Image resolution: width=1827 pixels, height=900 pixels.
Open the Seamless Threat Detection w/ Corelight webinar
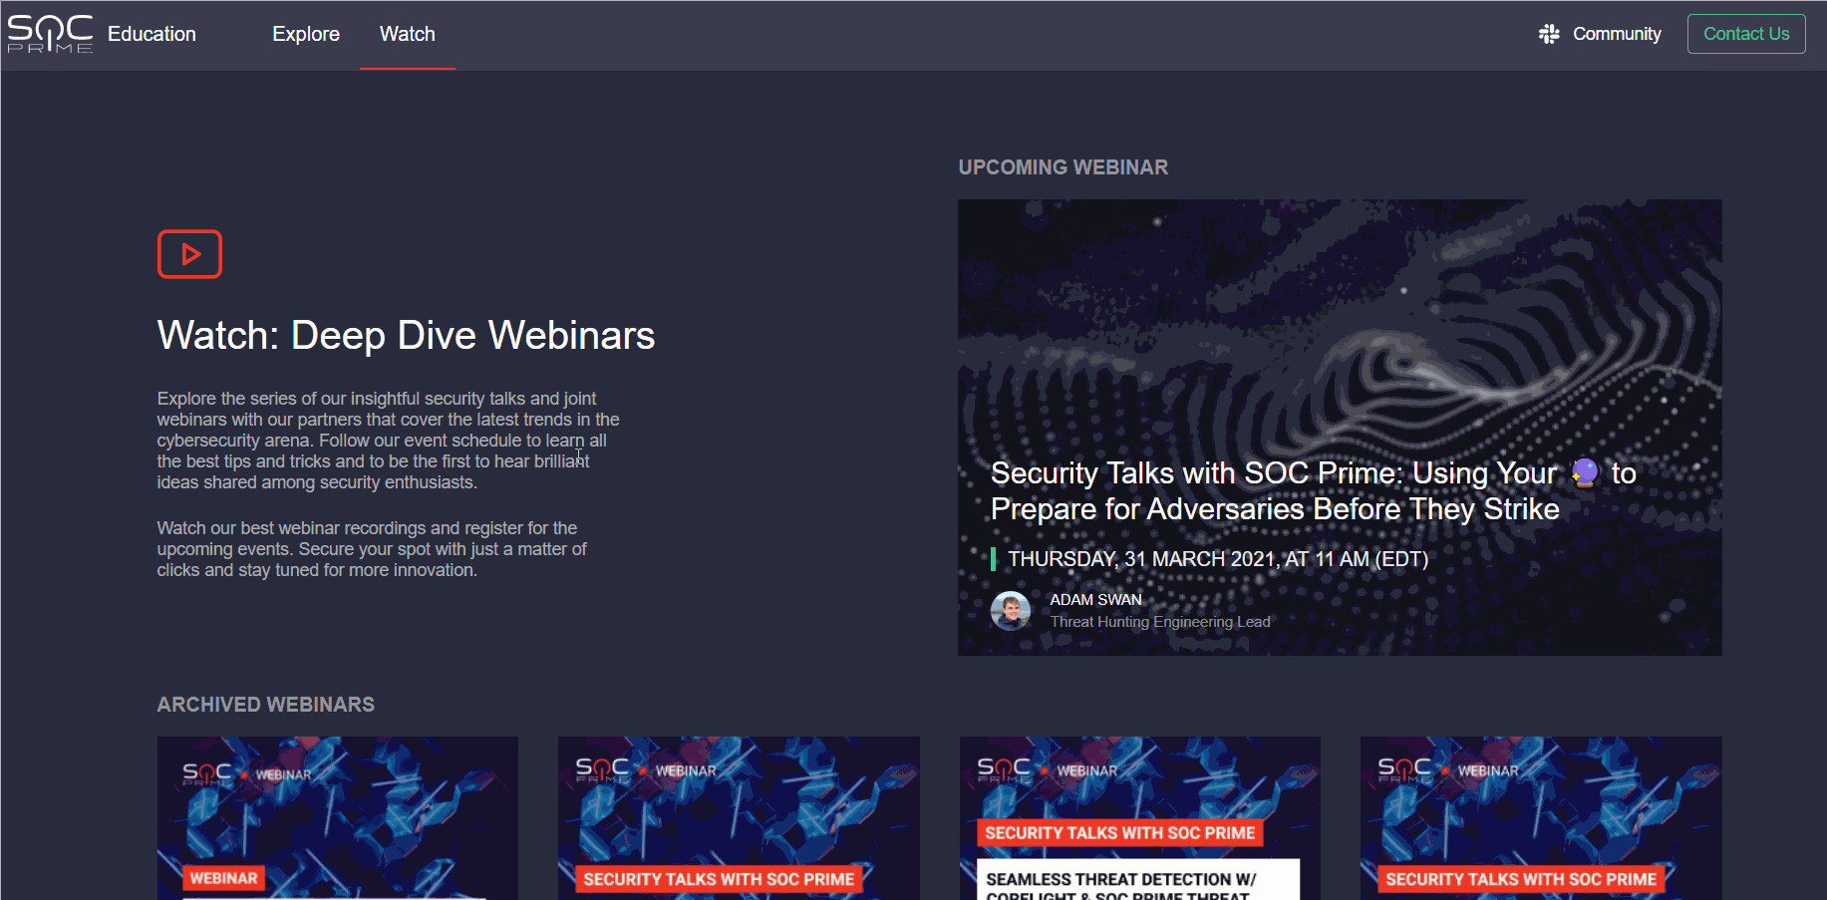[1139, 818]
